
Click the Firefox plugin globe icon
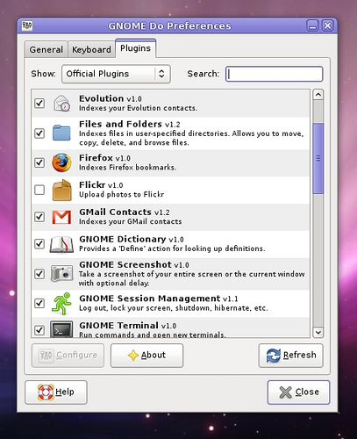(x=61, y=162)
